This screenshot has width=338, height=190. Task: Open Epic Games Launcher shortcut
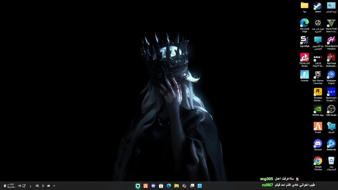coord(318,77)
